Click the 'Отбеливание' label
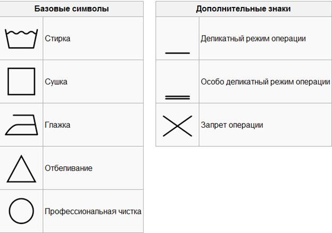Viewport: 332px width, 233px height. click(69, 168)
